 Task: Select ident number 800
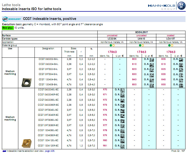pos(134,59)
